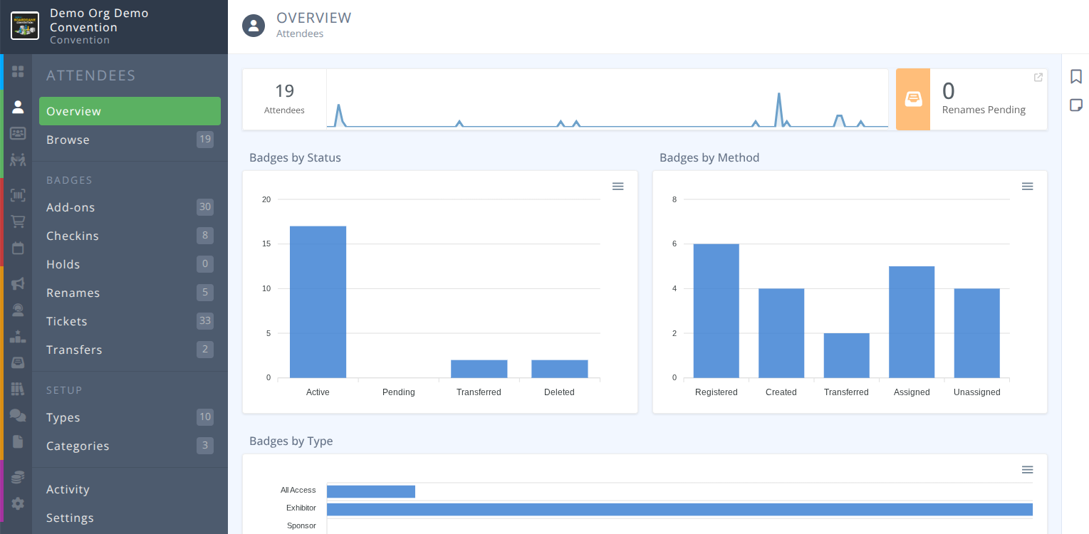
Task: Click the shopping cart sidebar icon
Action: point(18,221)
